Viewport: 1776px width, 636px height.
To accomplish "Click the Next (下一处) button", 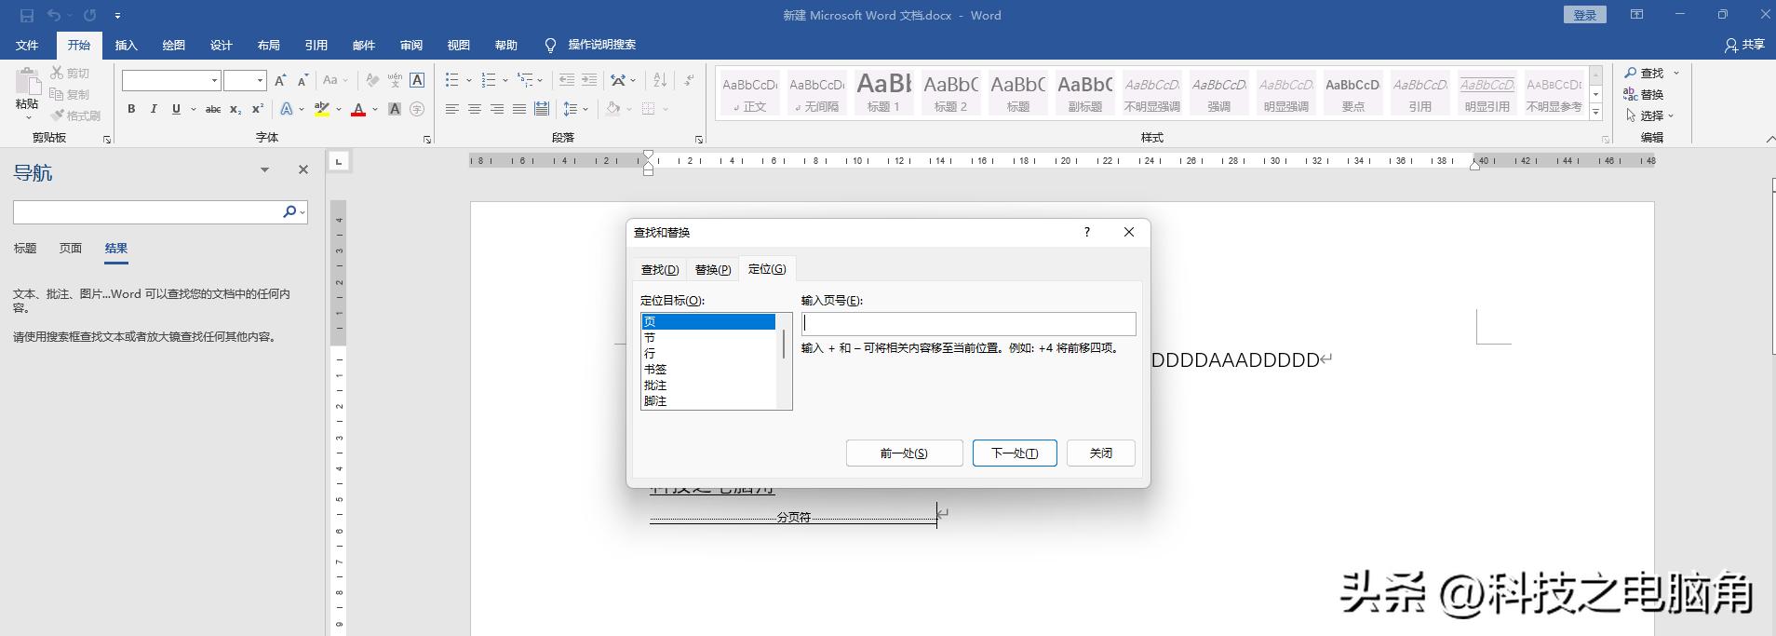I will [x=1015, y=453].
